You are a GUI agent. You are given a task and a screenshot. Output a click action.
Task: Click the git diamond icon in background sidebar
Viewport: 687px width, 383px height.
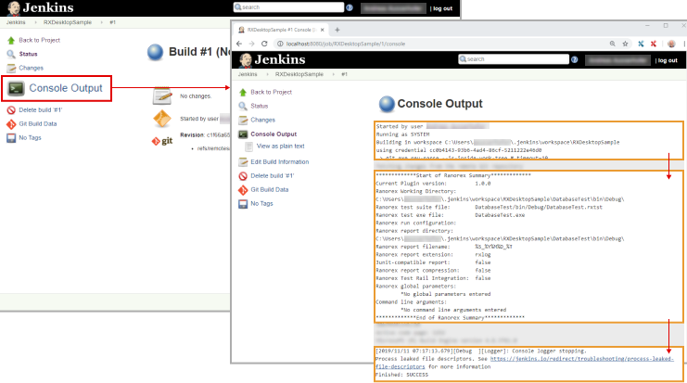(x=11, y=124)
